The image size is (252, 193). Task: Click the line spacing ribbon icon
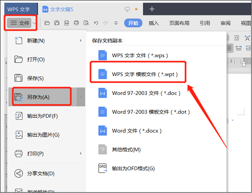[248, 48]
